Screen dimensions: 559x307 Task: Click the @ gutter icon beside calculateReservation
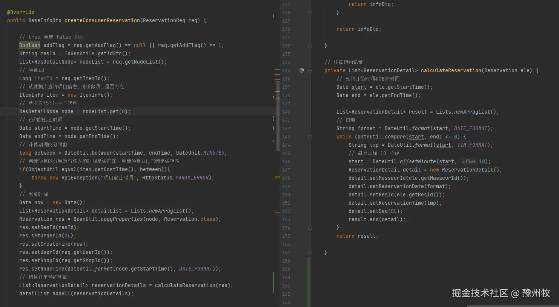pos(301,70)
